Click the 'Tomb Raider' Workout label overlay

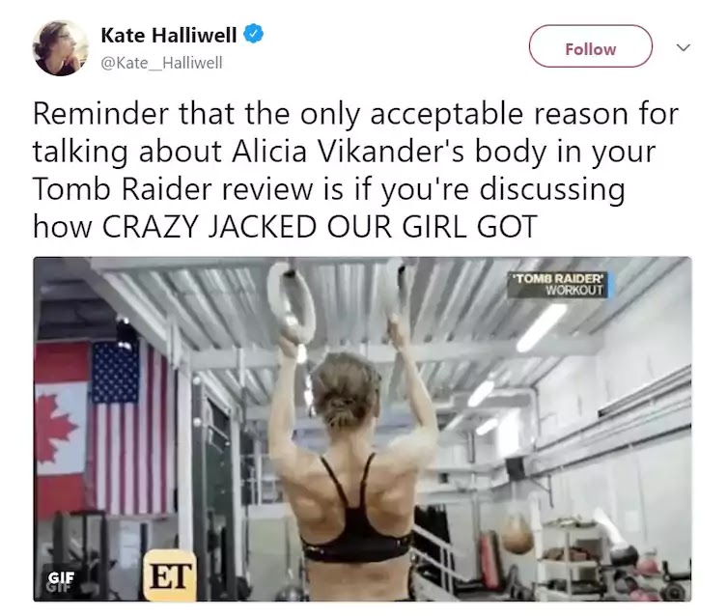point(560,285)
